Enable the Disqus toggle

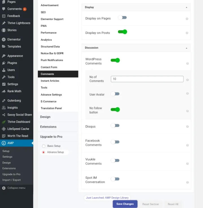point(115,125)
